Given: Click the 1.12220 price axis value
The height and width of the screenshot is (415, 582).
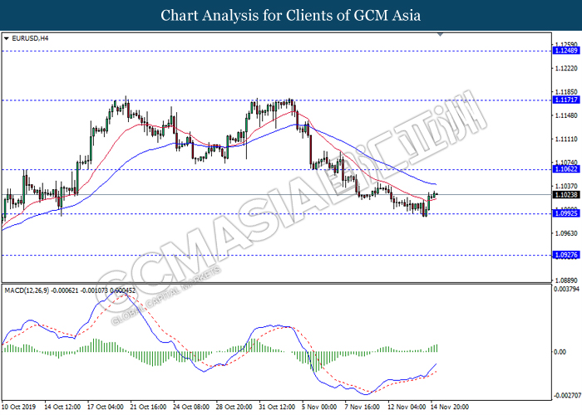Looking at the screenshot, I should (566, 69).
